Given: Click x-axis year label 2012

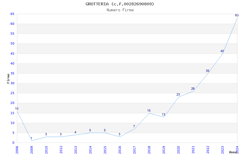Looking at the screenshot, I should point(61,150).
